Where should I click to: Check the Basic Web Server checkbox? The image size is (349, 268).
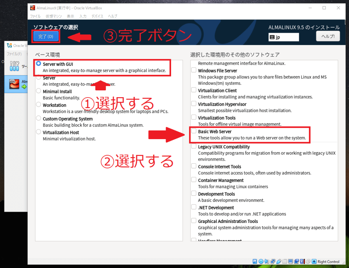194,131
